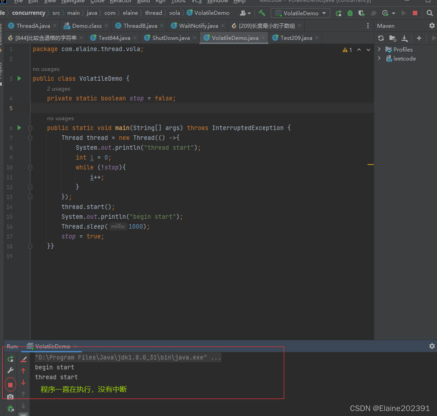Expand the leetcode Maven project node
This screenshot has height=416, width=437.
380,58
